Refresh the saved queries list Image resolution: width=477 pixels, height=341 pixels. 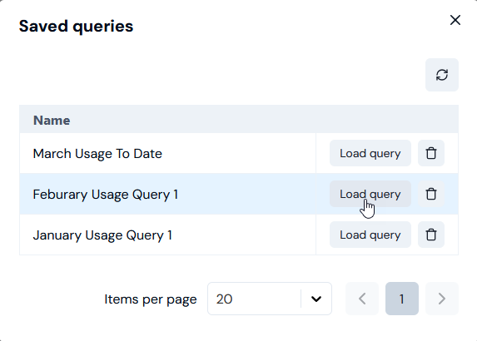coord(442,75)
